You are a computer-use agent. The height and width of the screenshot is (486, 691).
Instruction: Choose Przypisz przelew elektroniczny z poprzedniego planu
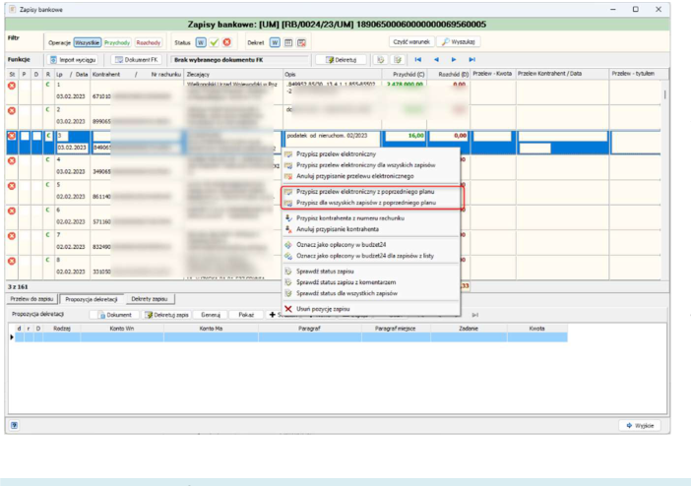click(x=365, y=192)
